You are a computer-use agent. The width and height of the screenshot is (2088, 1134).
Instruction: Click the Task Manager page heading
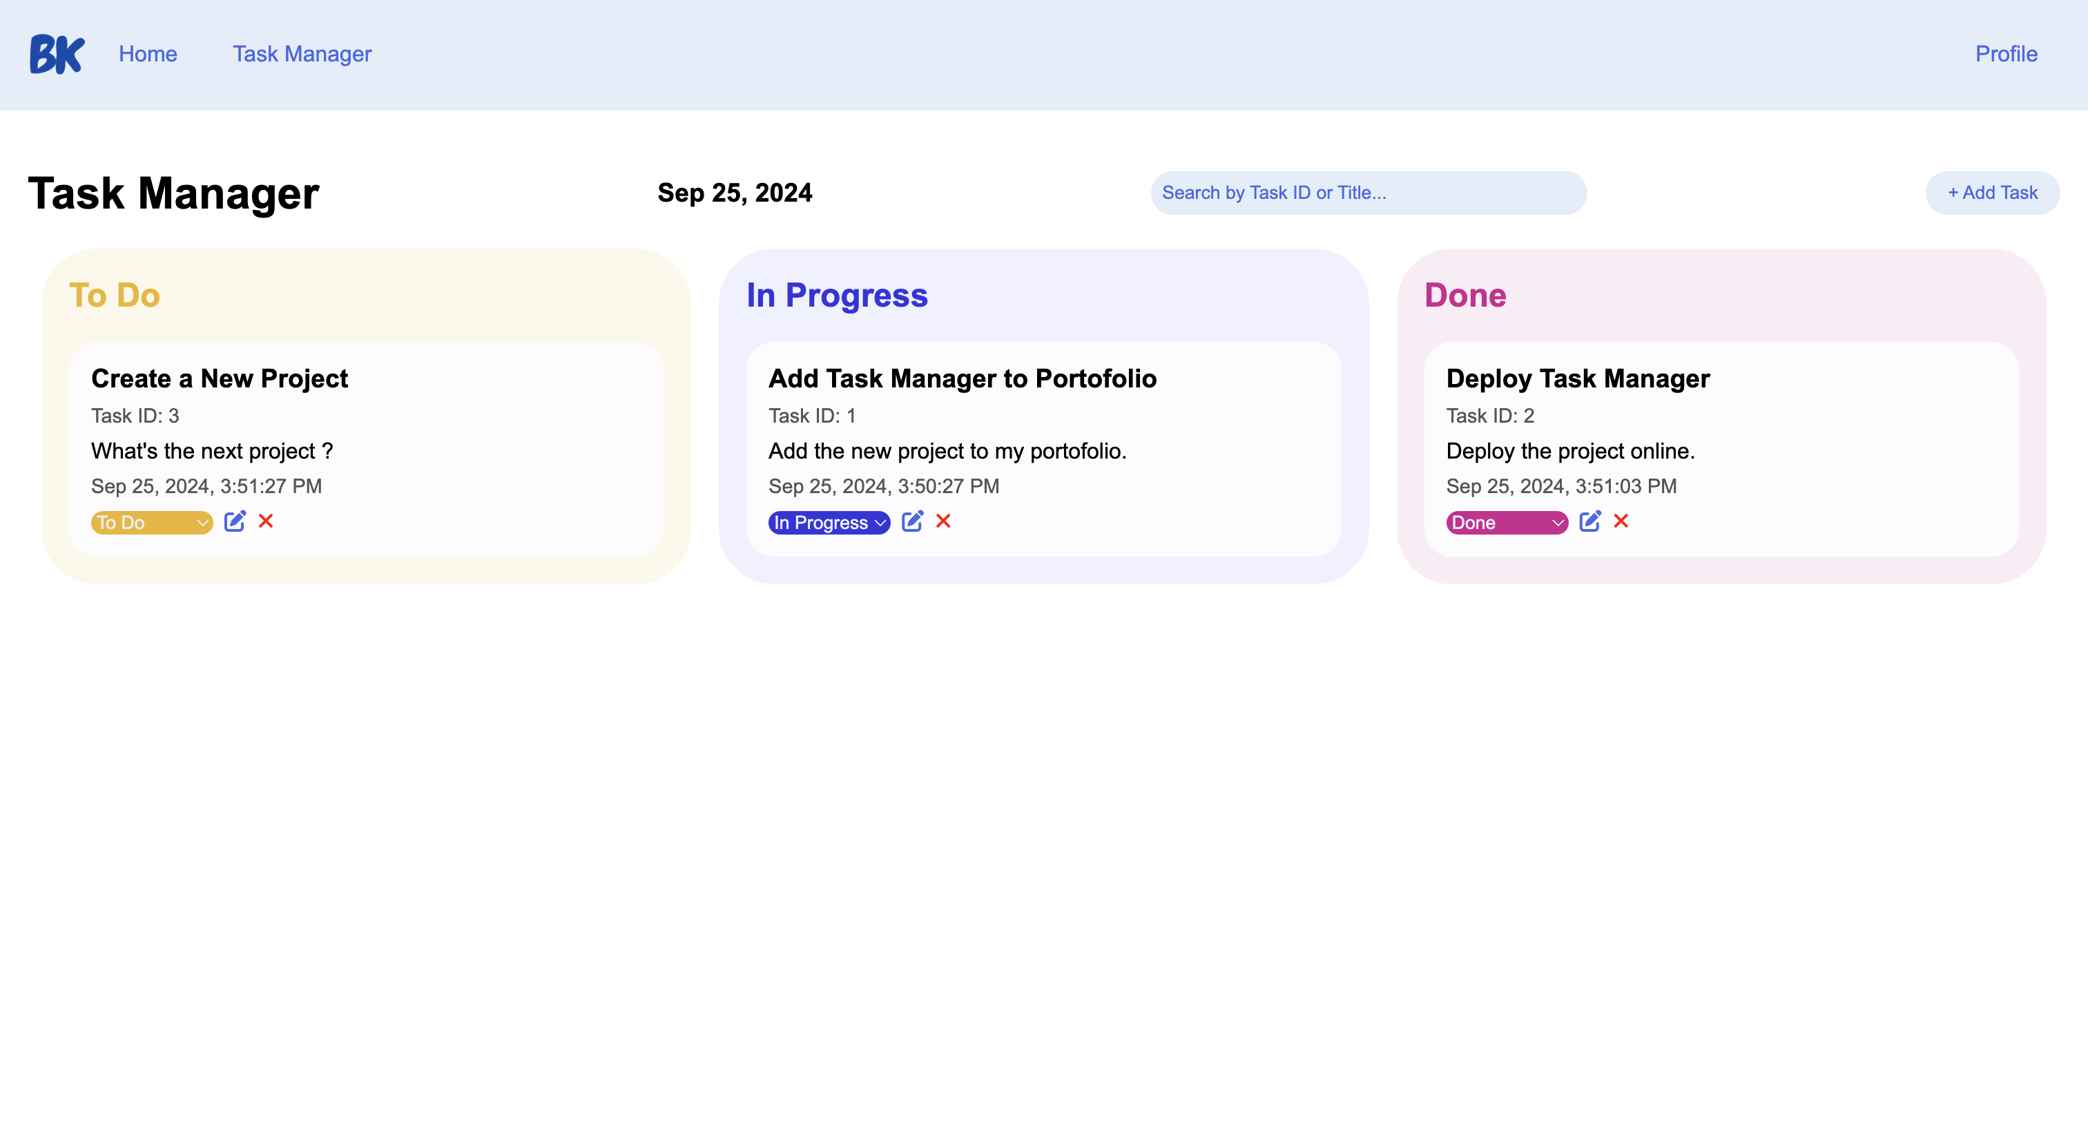[173, 193]
